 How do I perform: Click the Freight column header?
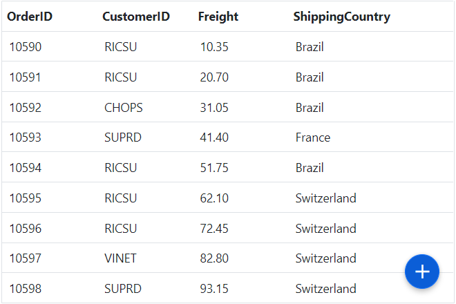pyautogui.click(x=218, y=17)
